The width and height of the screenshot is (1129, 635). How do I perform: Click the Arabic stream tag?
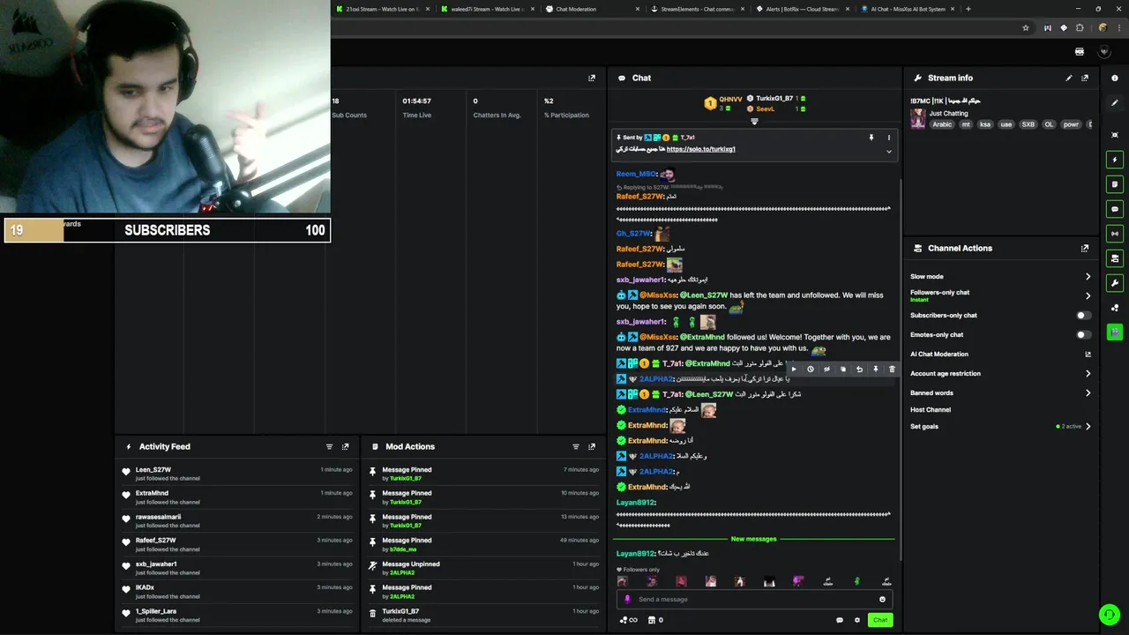coord(942,124)
